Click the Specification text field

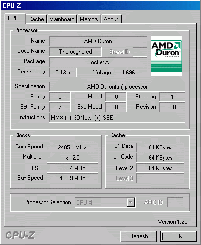tap(117, 87)
